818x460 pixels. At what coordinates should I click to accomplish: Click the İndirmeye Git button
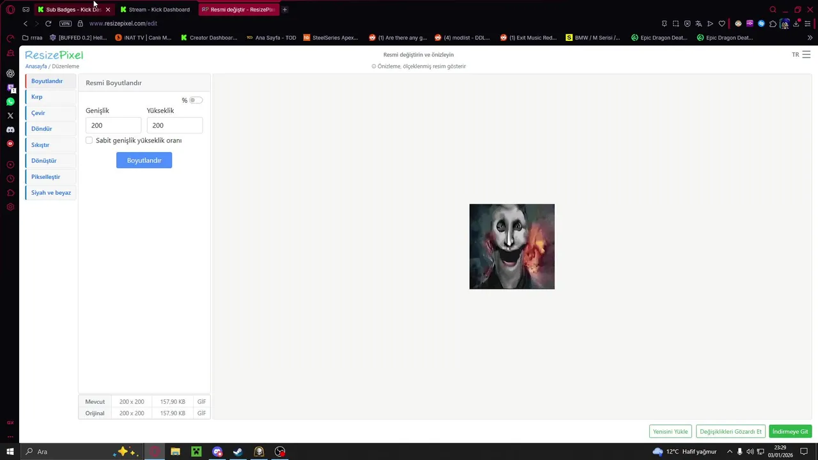[x=791, y=431]
